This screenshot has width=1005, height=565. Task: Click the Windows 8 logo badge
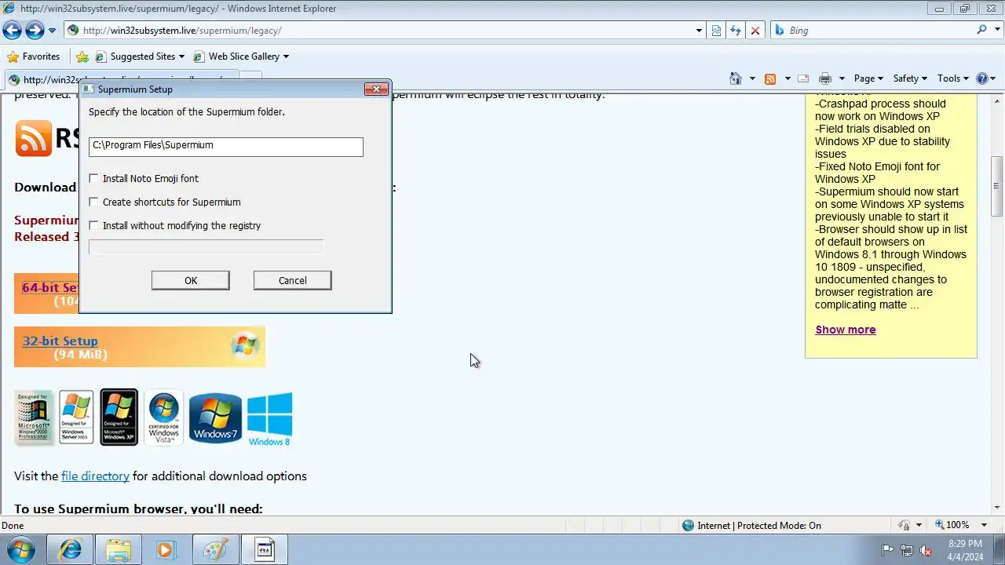[269, 419]
